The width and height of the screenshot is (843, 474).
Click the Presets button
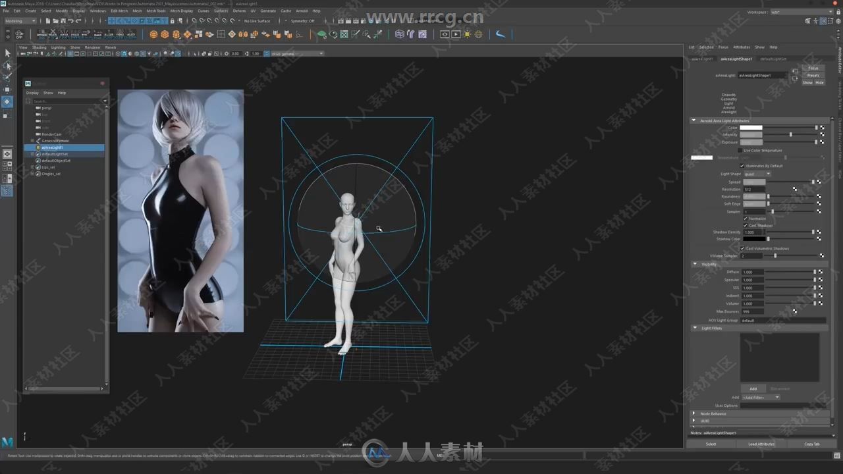click(x=813, y=75)
